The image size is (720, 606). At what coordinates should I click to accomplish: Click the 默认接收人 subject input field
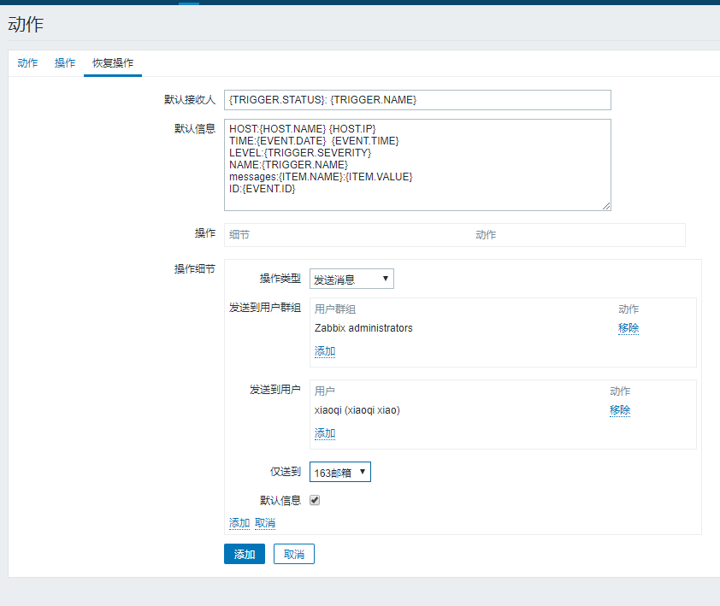click(417, 100)
